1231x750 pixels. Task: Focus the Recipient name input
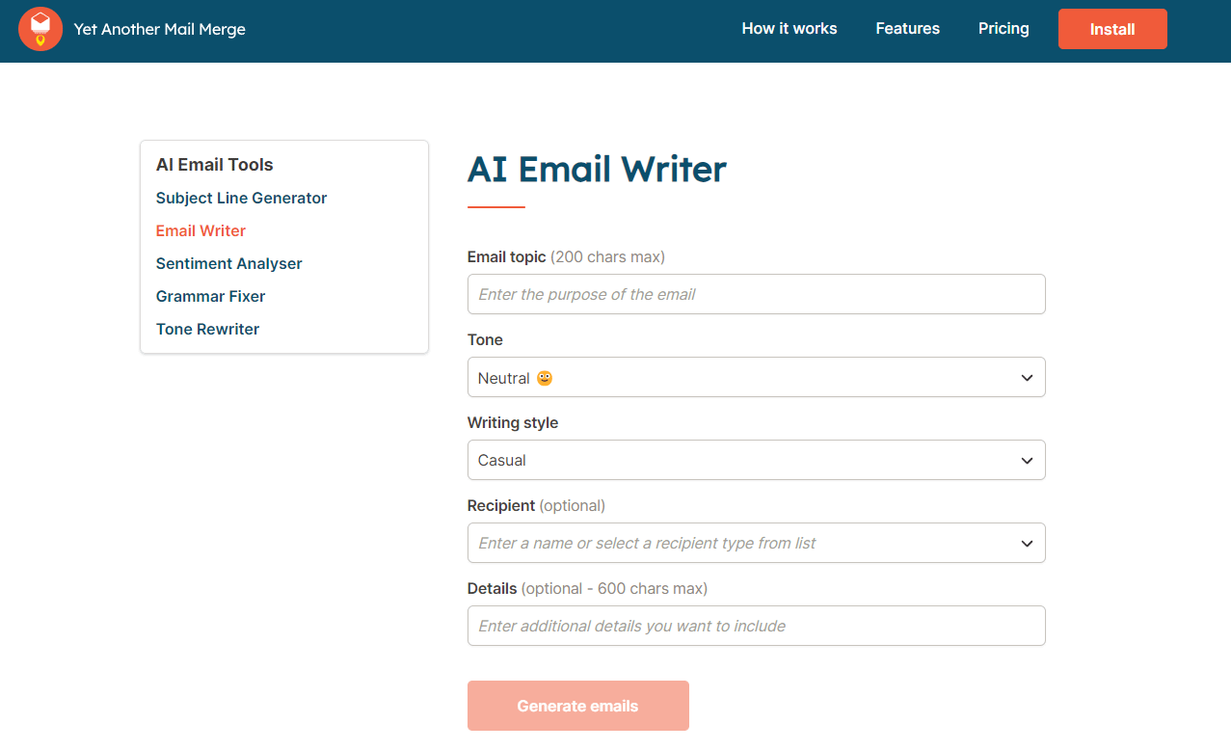723,543
